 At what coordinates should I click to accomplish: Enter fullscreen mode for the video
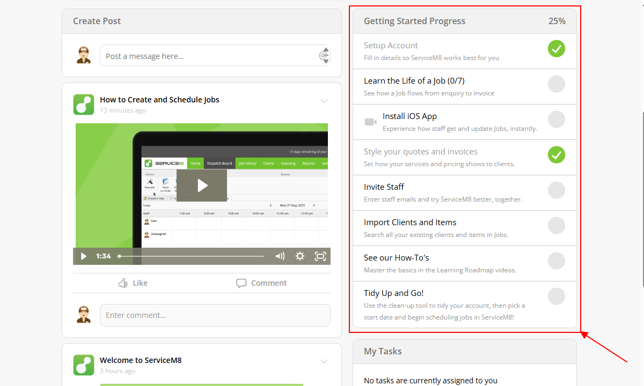tap(320, 256)
